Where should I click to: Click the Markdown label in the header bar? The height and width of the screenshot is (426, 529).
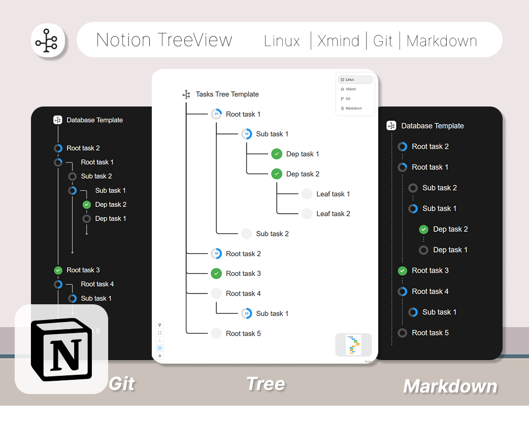point(442,41)
